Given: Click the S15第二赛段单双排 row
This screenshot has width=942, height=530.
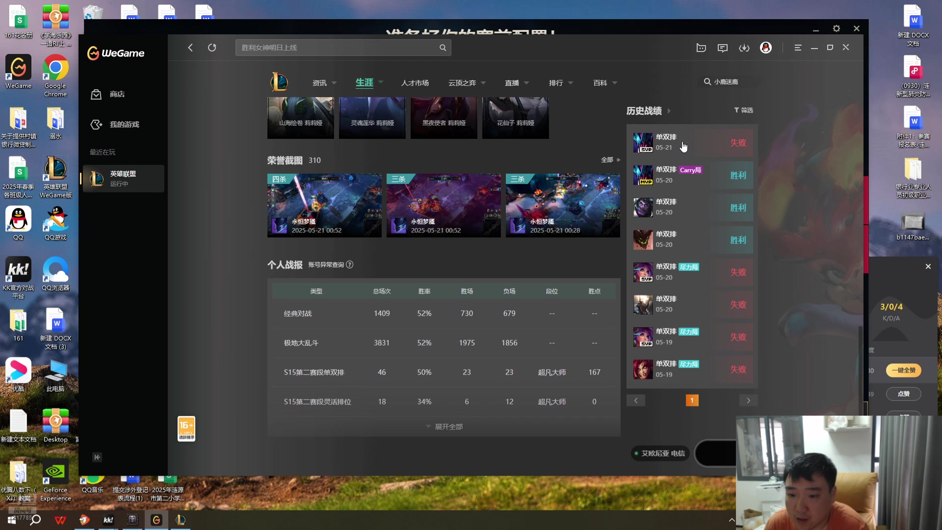Looking at the screenshot, I should click(x=444, y=372).
